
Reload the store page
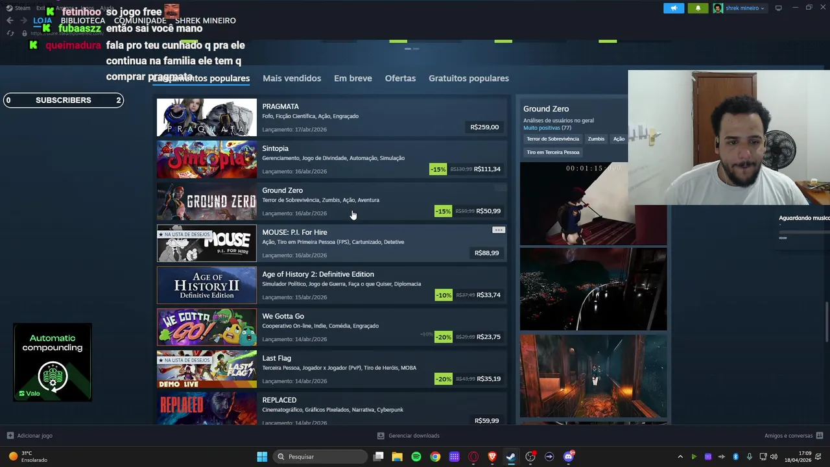tap(10, 33)
